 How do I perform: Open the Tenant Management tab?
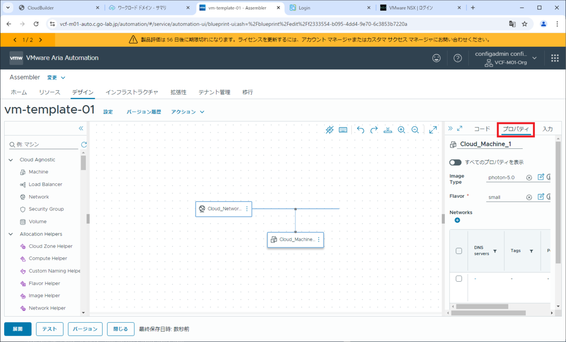click(214, 92)
